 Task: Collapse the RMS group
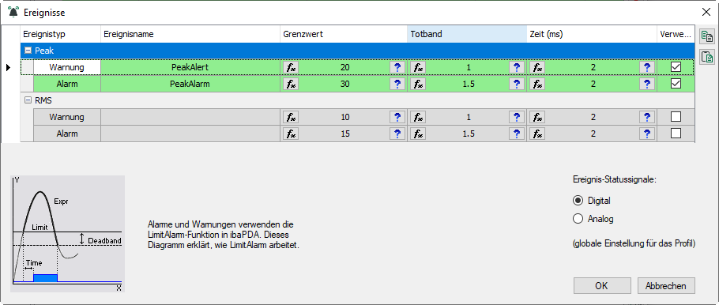(x=28, y=100)
